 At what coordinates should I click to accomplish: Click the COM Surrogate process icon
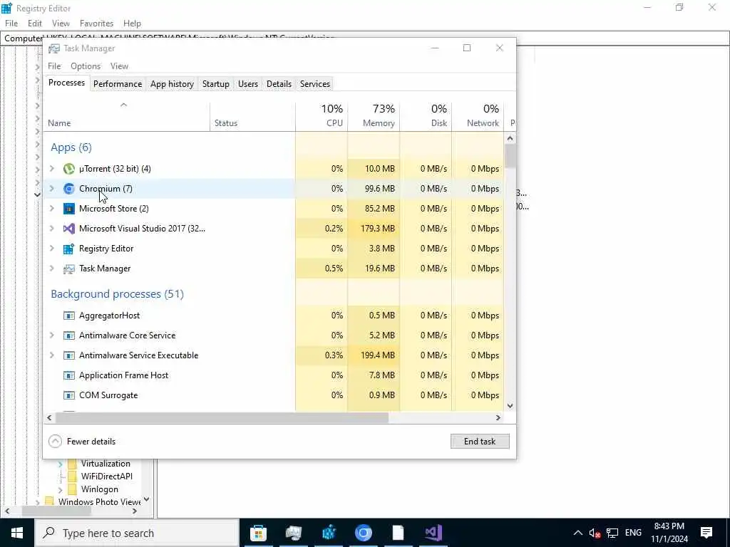[69, 396]
